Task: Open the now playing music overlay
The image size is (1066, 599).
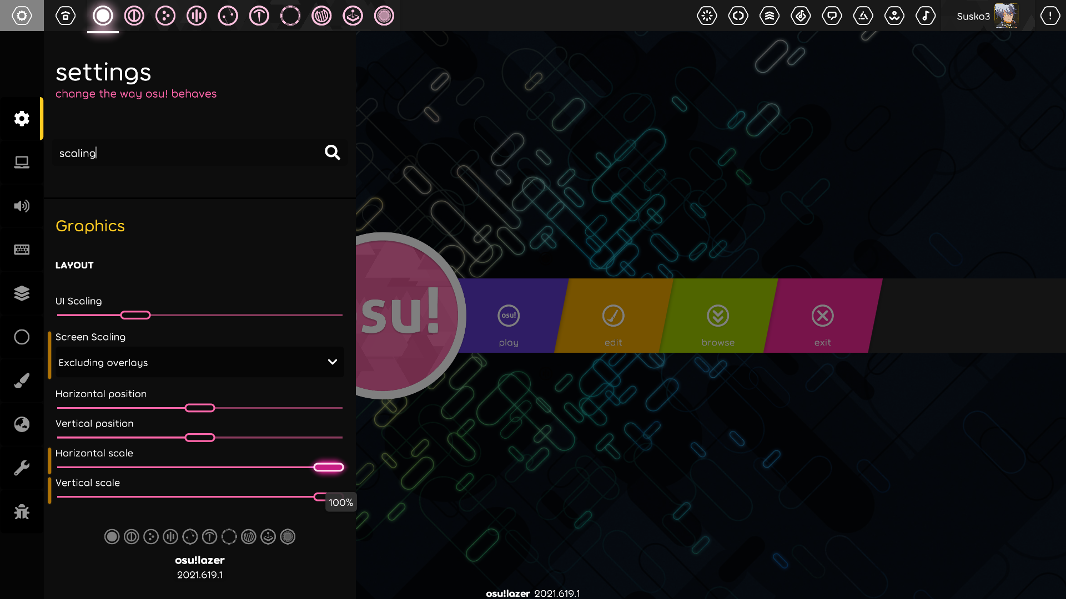Action: click(x=926, y=16)
